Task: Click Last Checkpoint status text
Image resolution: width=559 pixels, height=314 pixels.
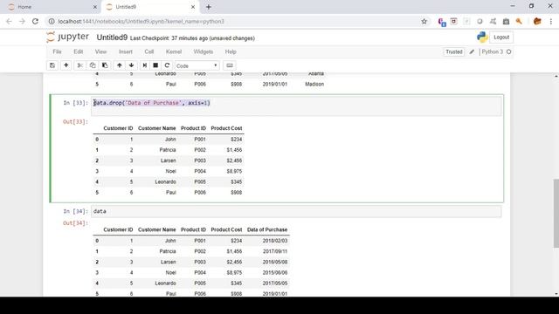Action: [x=192, y=38]
